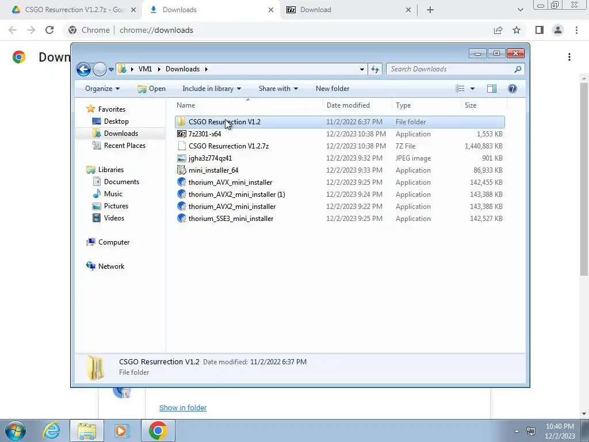Expand the address bar history dropdown
Viewport: 589px width, 442px height.
point(362,69)
